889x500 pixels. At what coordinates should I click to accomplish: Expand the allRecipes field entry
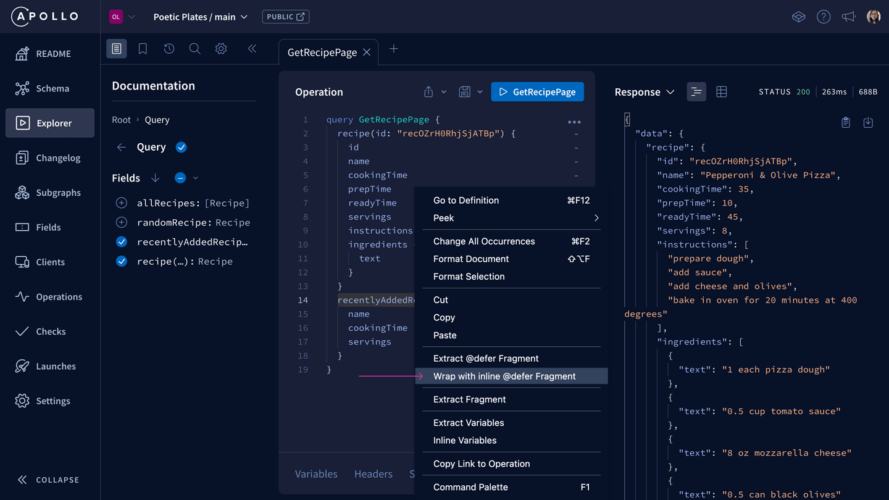tap(121, 203)
